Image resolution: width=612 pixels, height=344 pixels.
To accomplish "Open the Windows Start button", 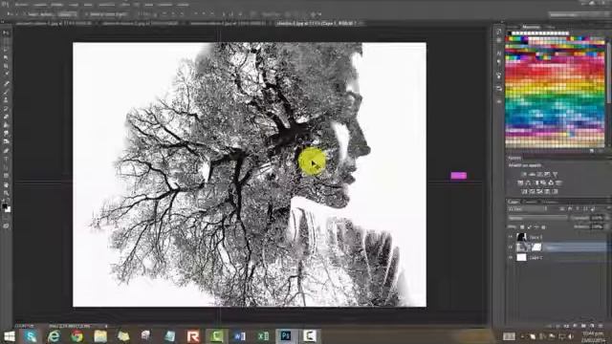I will (9, 336).
